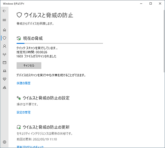Open the hamburger navigation menu
Image resolution: width=165 pixels, height=148 pixels.
coord(4,20)
